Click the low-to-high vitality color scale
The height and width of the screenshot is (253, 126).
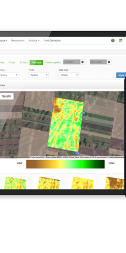tap(65, 164)
